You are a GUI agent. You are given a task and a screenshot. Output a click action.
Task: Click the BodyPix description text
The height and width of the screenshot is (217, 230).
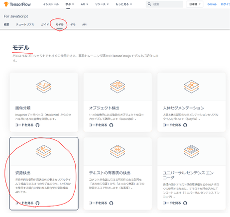[x=191, y=117]
